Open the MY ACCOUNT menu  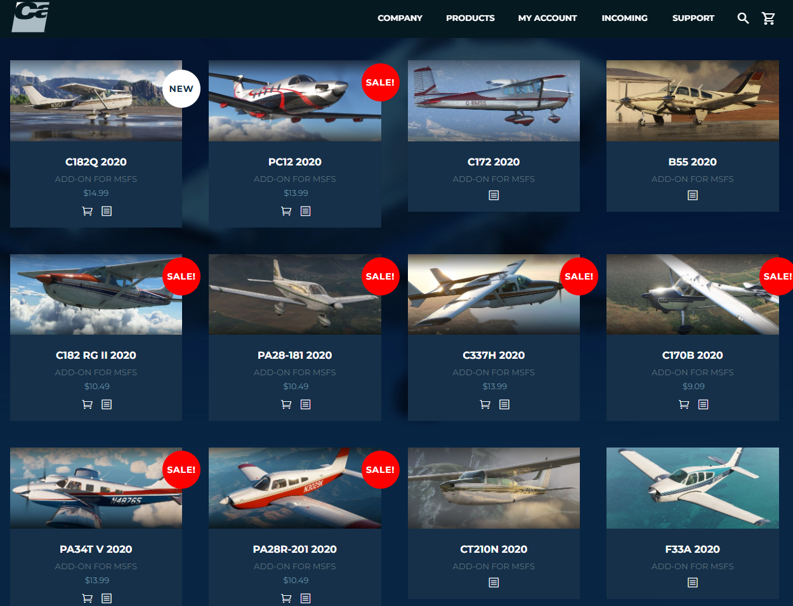coord(547,18)
